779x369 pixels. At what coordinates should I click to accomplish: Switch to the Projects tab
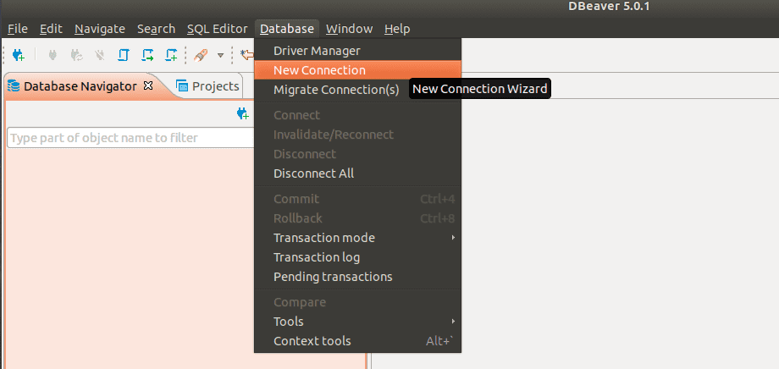[208, 86]
